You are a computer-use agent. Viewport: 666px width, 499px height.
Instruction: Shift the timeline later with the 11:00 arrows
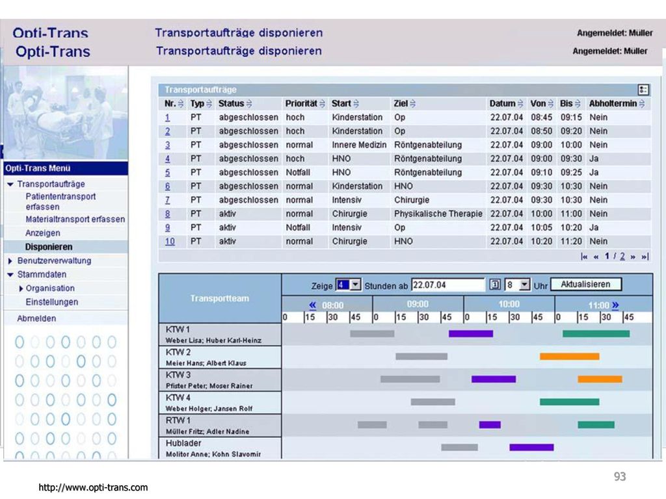point(615,305)
